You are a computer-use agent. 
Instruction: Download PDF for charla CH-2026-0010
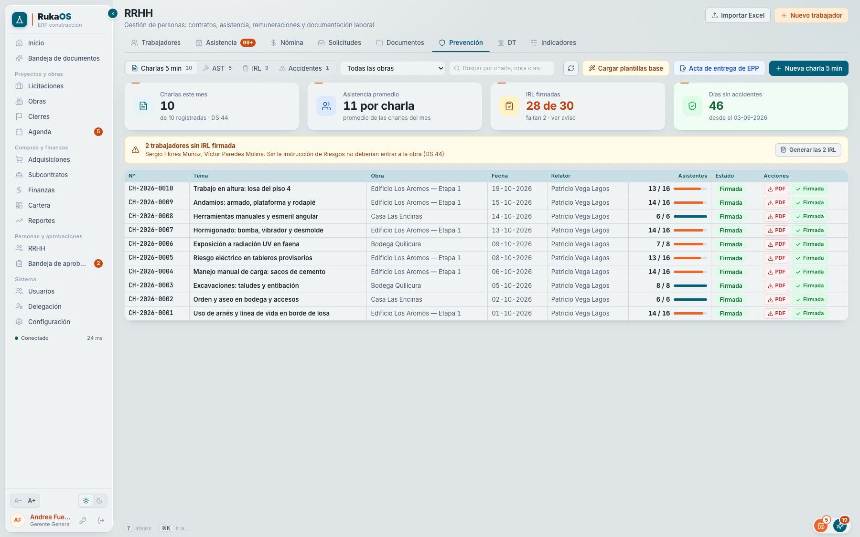[776, 189]
